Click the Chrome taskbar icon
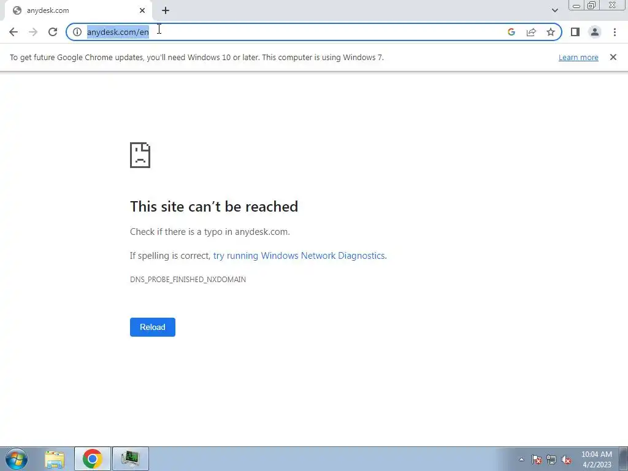Image resolution: width=628 pixels, height=471 pixels. tap(93, 459)
